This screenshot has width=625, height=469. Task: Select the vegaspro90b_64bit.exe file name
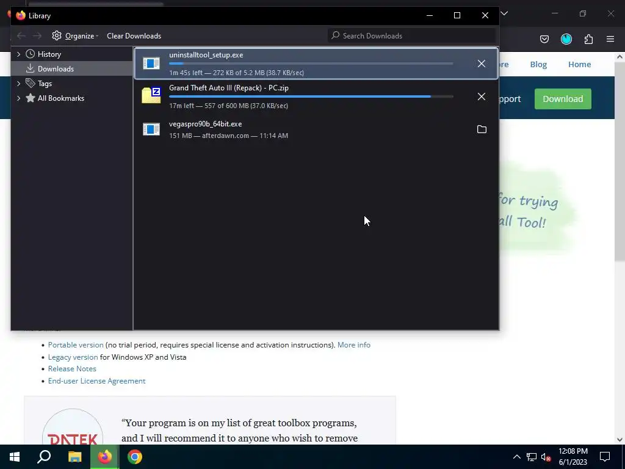tap(205, 124)
